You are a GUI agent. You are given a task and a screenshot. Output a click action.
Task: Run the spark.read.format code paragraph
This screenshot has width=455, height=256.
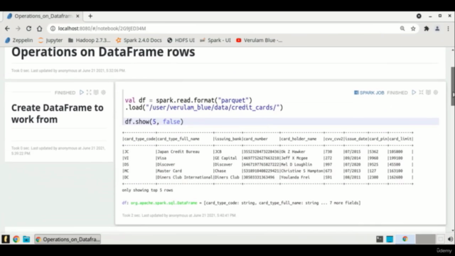point(414,92)
